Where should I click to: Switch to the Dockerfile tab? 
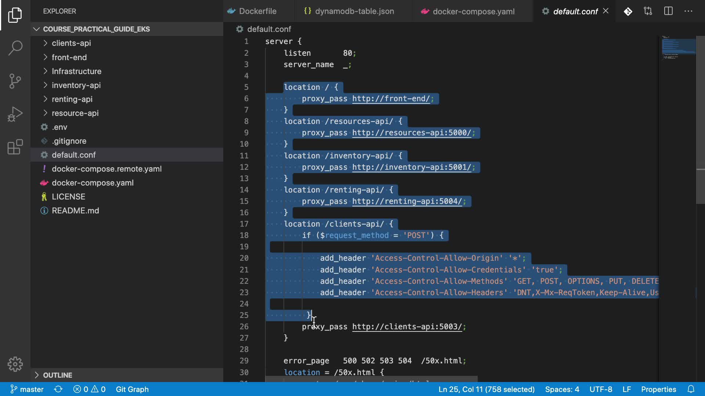[x=257, y=11]
